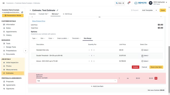
Task: Select the Standard Size only option
Action: pyautogui.click(x=145, y=50)
